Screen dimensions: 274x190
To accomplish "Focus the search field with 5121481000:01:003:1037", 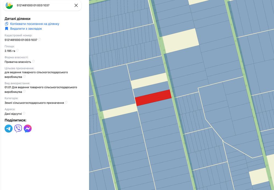I will pos(42,5).
